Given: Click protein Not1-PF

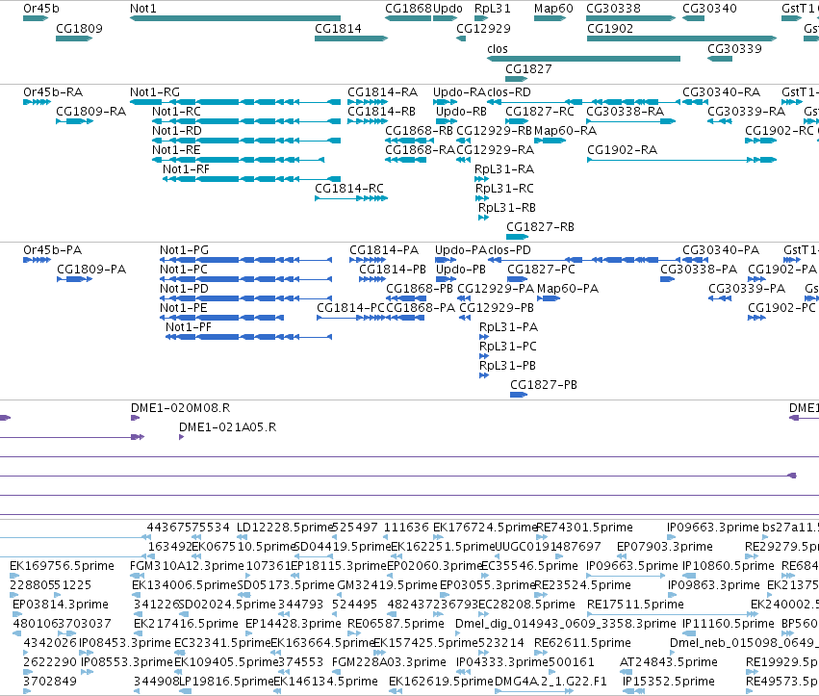Looking at the screenshot, I should (189, 327).
